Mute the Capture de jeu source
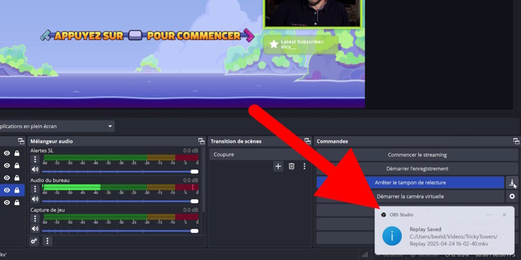 point(35,229)
